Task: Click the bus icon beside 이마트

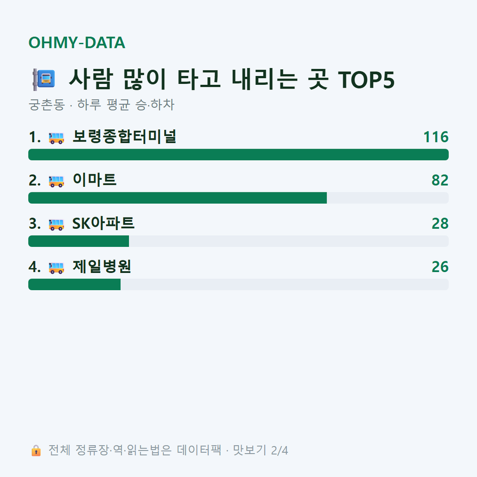Action: (x=56, y=181)
